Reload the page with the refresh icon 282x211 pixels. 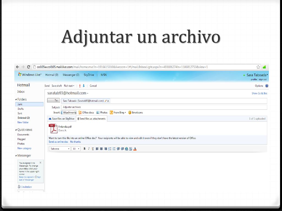click(28, 67)
